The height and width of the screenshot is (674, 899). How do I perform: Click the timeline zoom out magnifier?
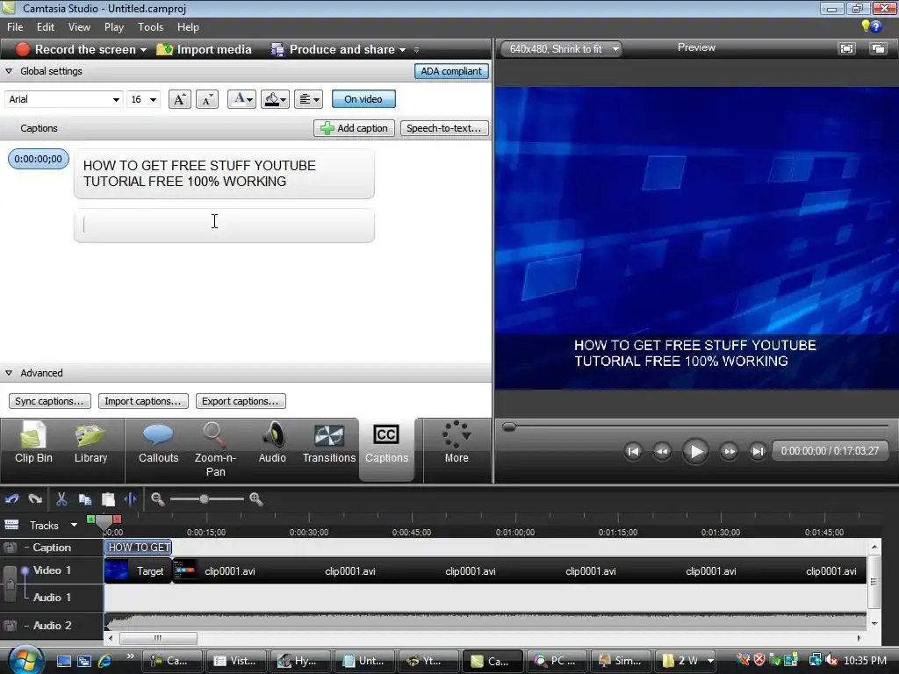(158, 499)
